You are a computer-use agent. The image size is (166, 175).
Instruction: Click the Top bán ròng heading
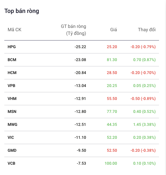point(22,11)
